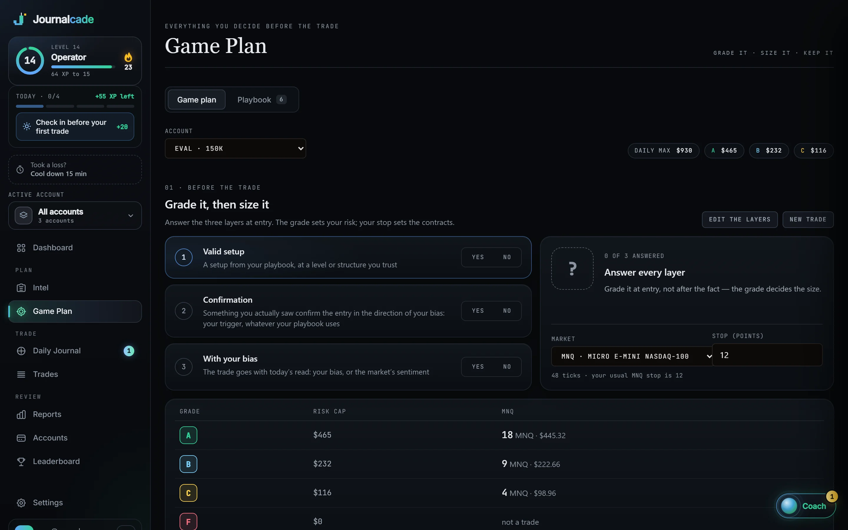Viewport: 848px width, 530px height.
Task: Click the Stop (points) input field
Action: click(767, 355)
